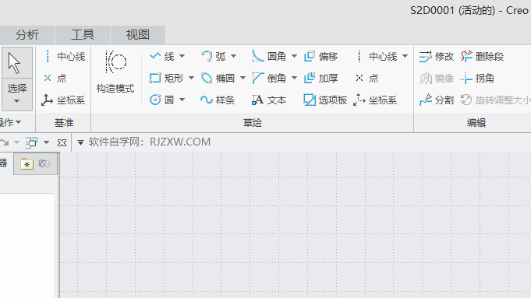The height and width of the screenshot is (298, 531).
Task: Click the 删除段 delete segment tool
Action: (x=482, y=57)
